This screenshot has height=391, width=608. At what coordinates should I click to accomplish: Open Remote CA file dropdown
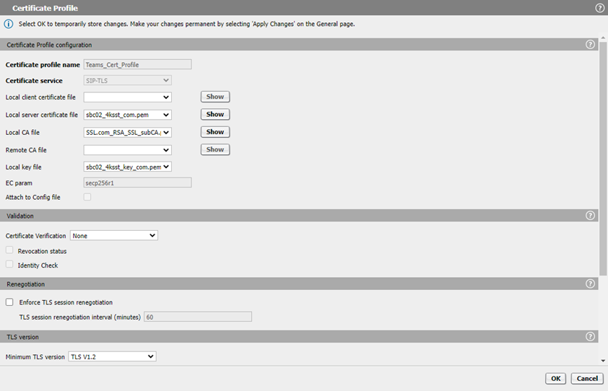click(x=128, y=150)
